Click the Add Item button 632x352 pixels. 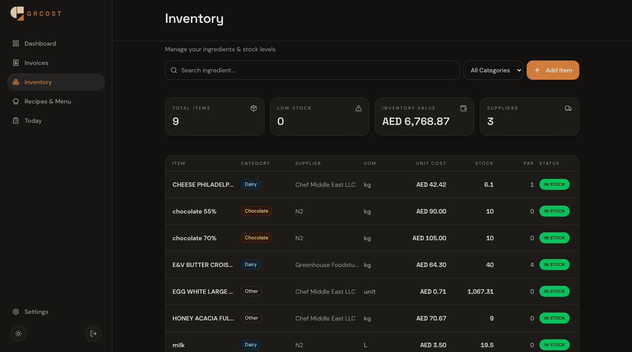click(553, 70)
